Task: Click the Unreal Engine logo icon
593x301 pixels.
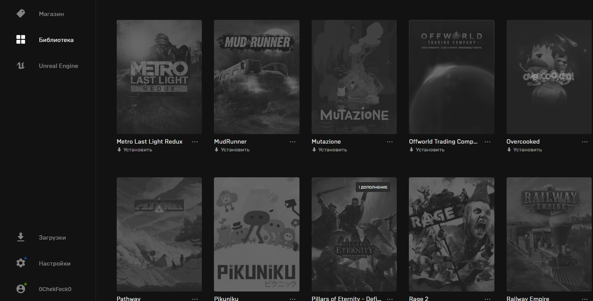Action: [21, 66]
